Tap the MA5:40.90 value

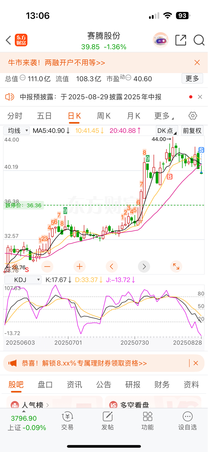51,131
